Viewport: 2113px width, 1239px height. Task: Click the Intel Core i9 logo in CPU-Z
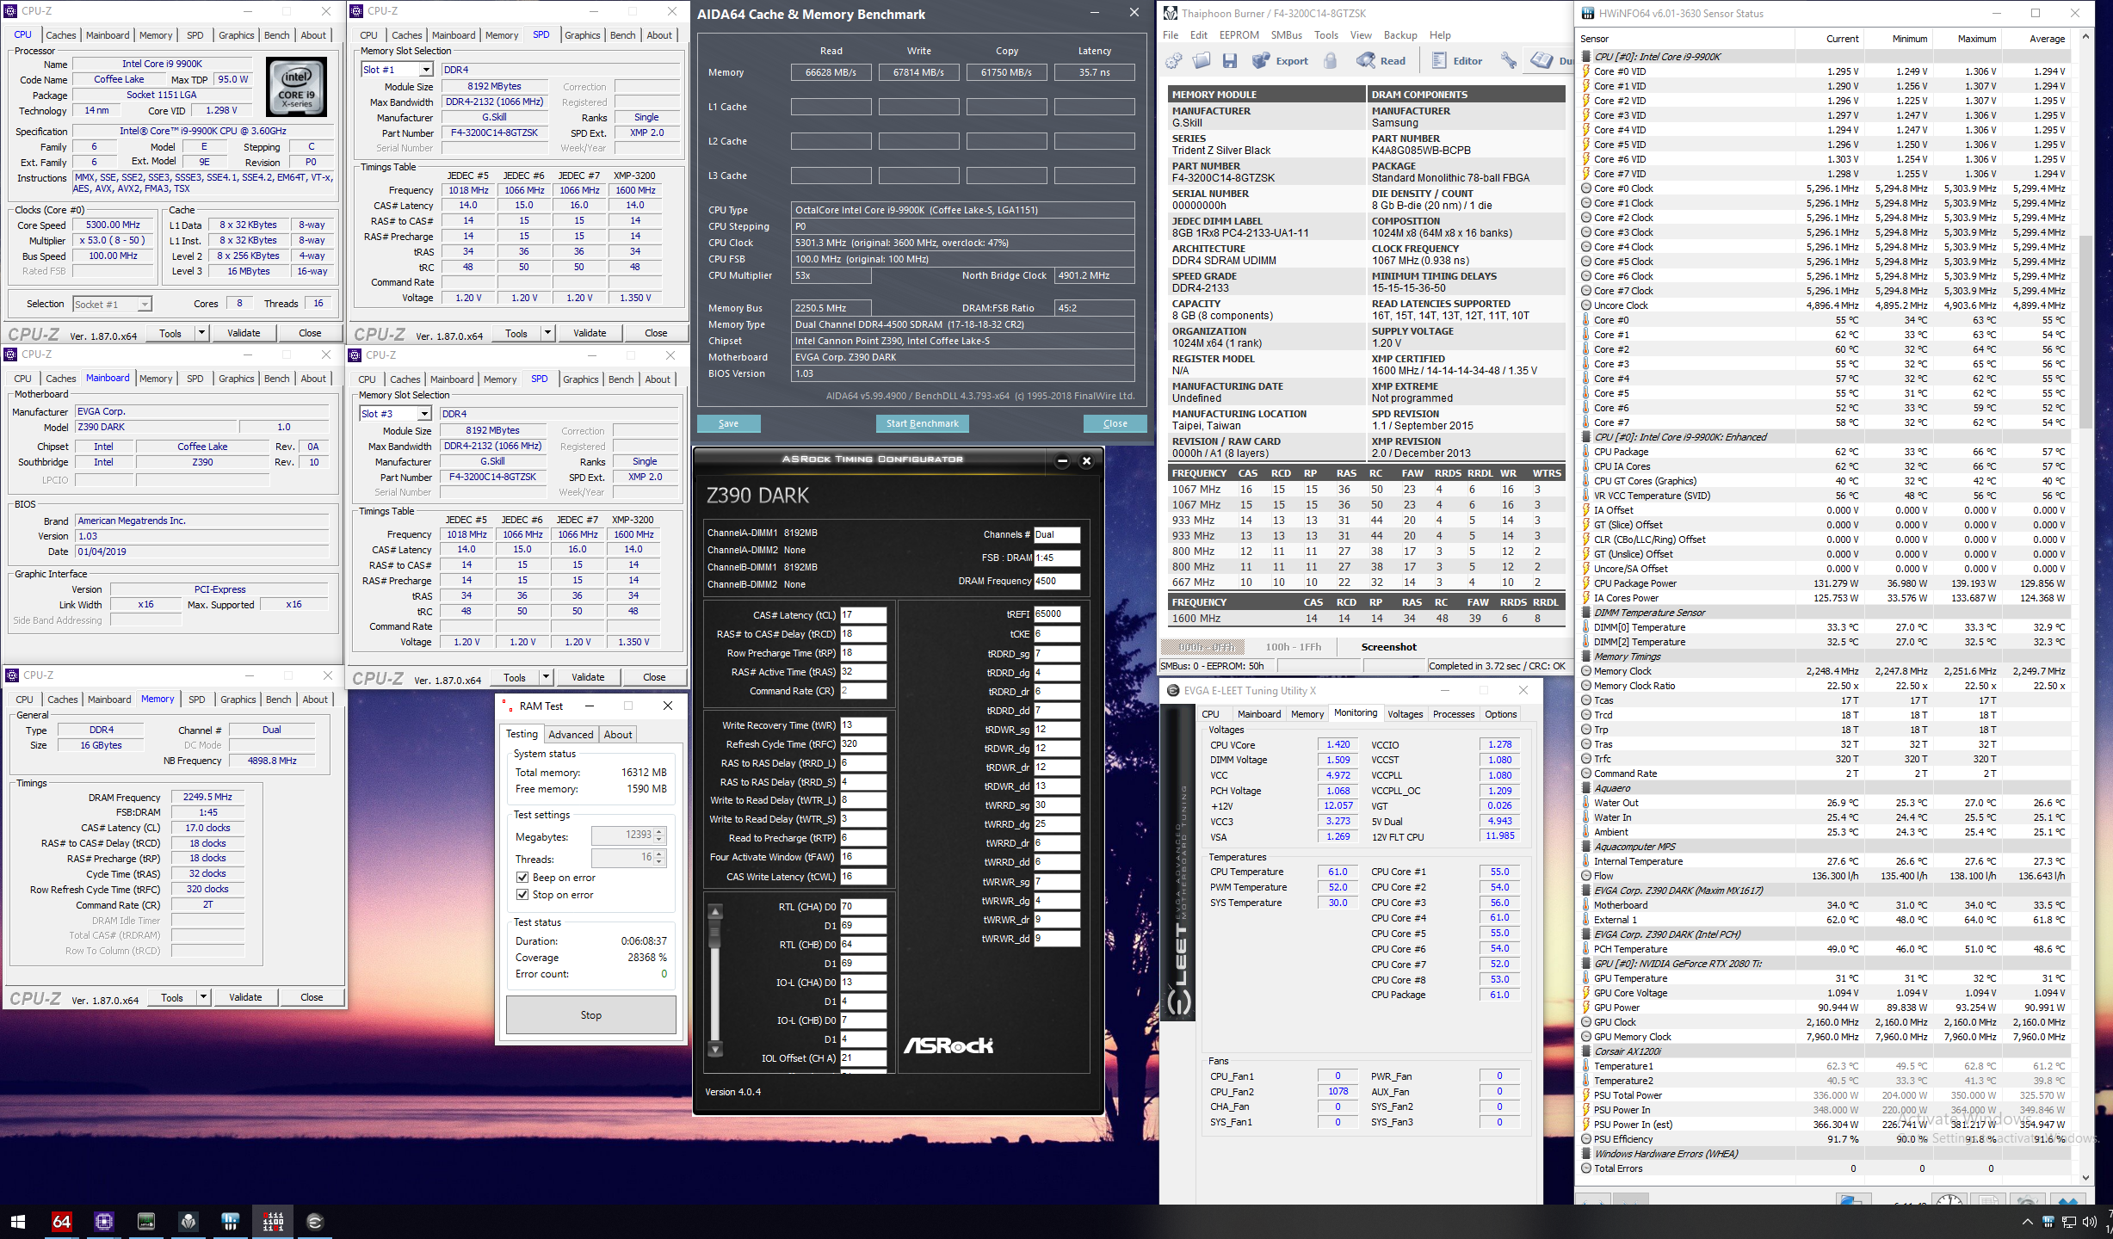tap(296, 87)
